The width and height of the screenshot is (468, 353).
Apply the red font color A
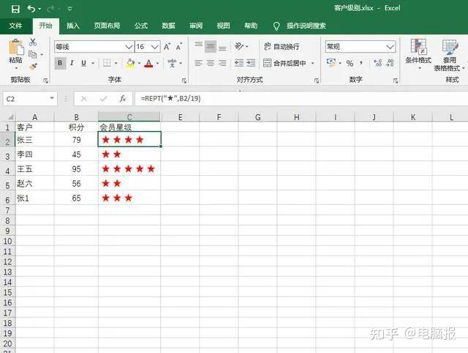[148, 63]
